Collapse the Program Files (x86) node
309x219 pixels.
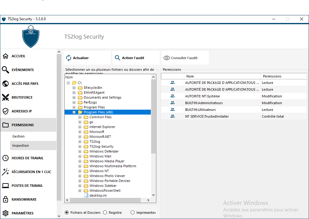click(x=74, y=112)
